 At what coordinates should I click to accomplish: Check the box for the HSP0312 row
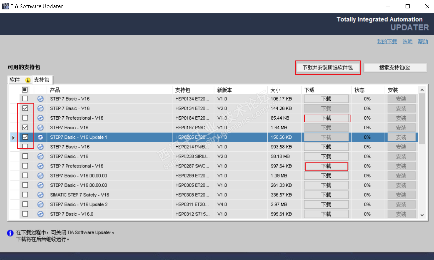tap(25, 214)
